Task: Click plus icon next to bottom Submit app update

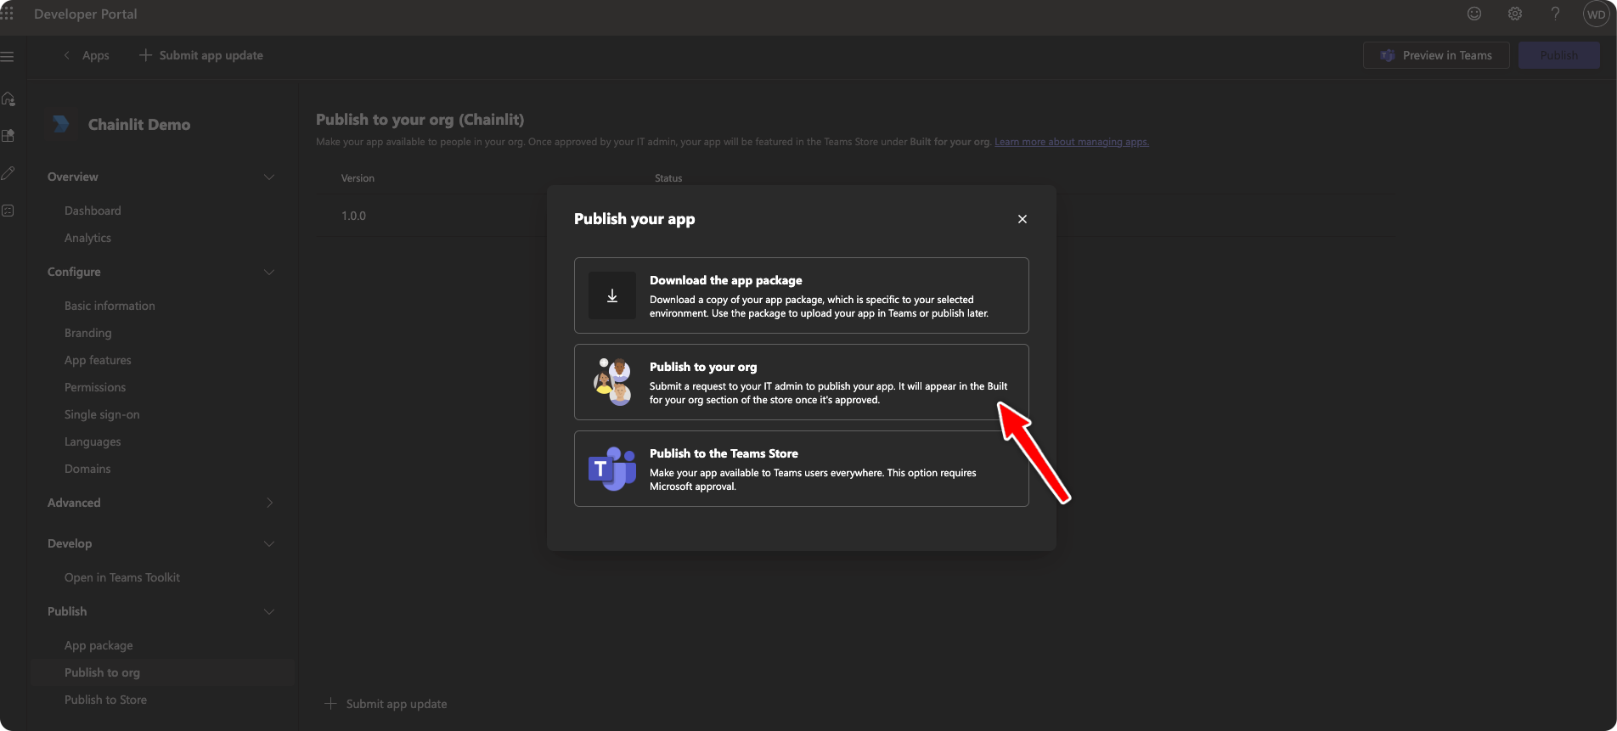Action: pyautogui.click(x=331, y=704)
